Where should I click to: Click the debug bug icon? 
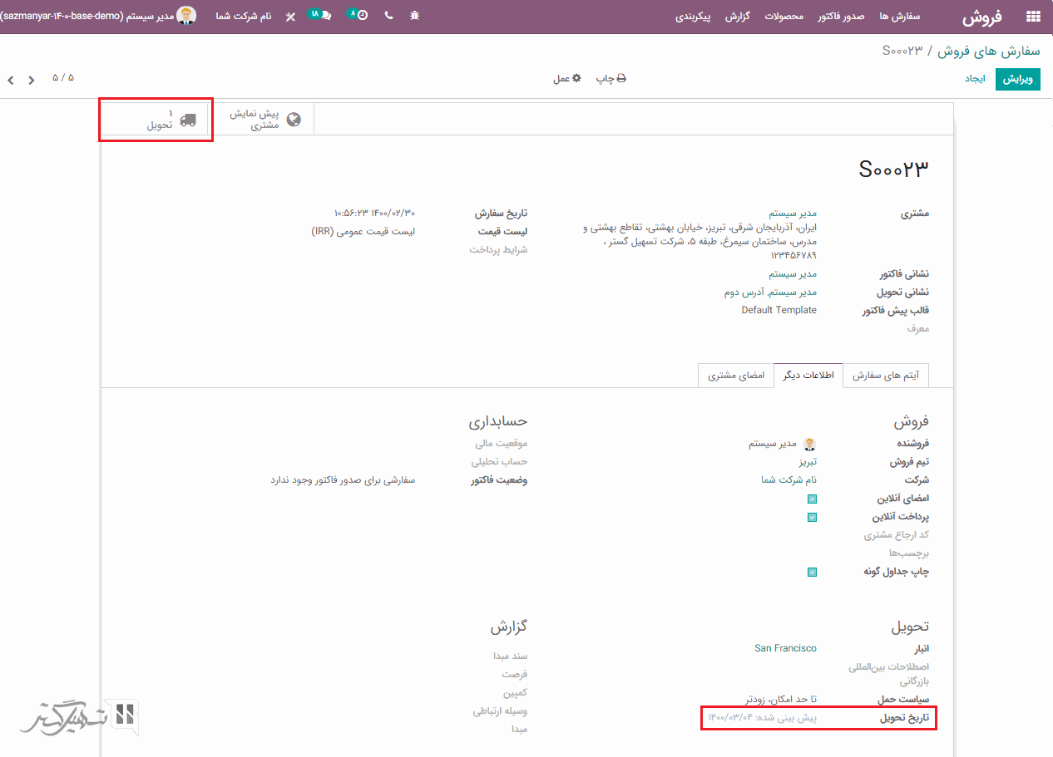[x=415, y=16]
